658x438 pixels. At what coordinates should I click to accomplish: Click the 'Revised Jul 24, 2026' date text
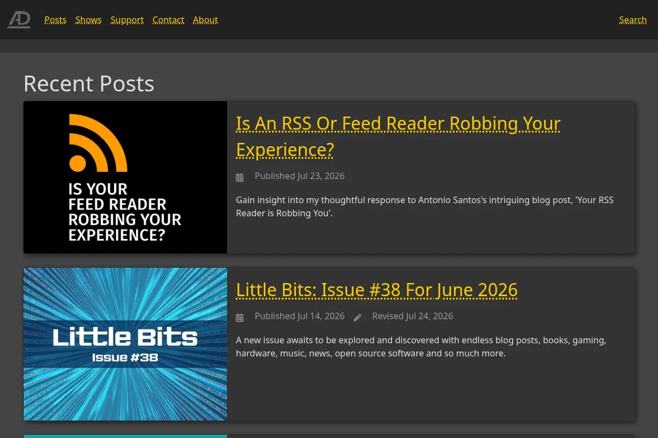click(x=412, y=316)
